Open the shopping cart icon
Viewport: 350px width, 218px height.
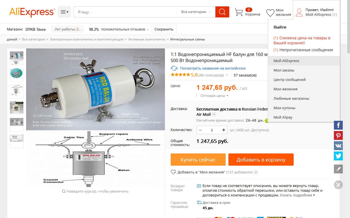pos(239,12)
